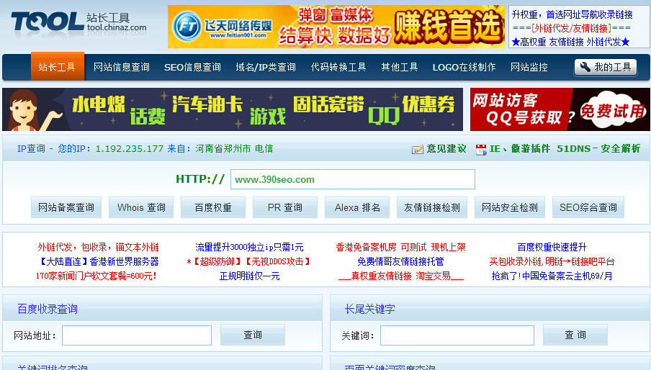The height and width of the screenshot is (370, 651).
Task: Click the 意见建议 feedback note icon
Action: tap(417, 149)
